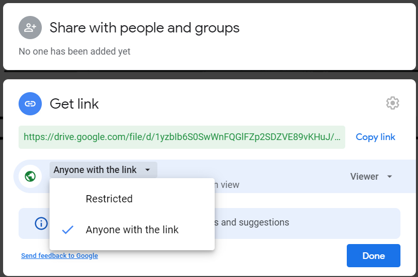
Task: Select the Restricted option
Action: [109, 199]
